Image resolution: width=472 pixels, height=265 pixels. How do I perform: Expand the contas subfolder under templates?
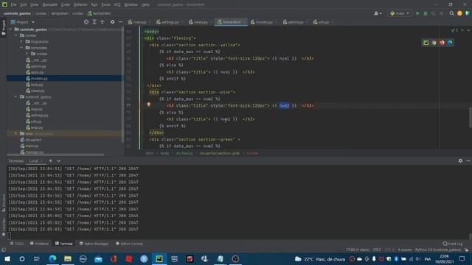(x=27, y=54)
